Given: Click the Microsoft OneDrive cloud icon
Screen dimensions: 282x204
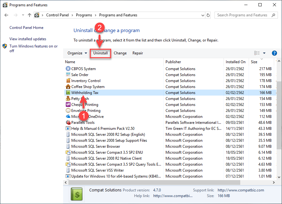Looking at the screenshot, I should pyautogui.click(x=68, y=117).
